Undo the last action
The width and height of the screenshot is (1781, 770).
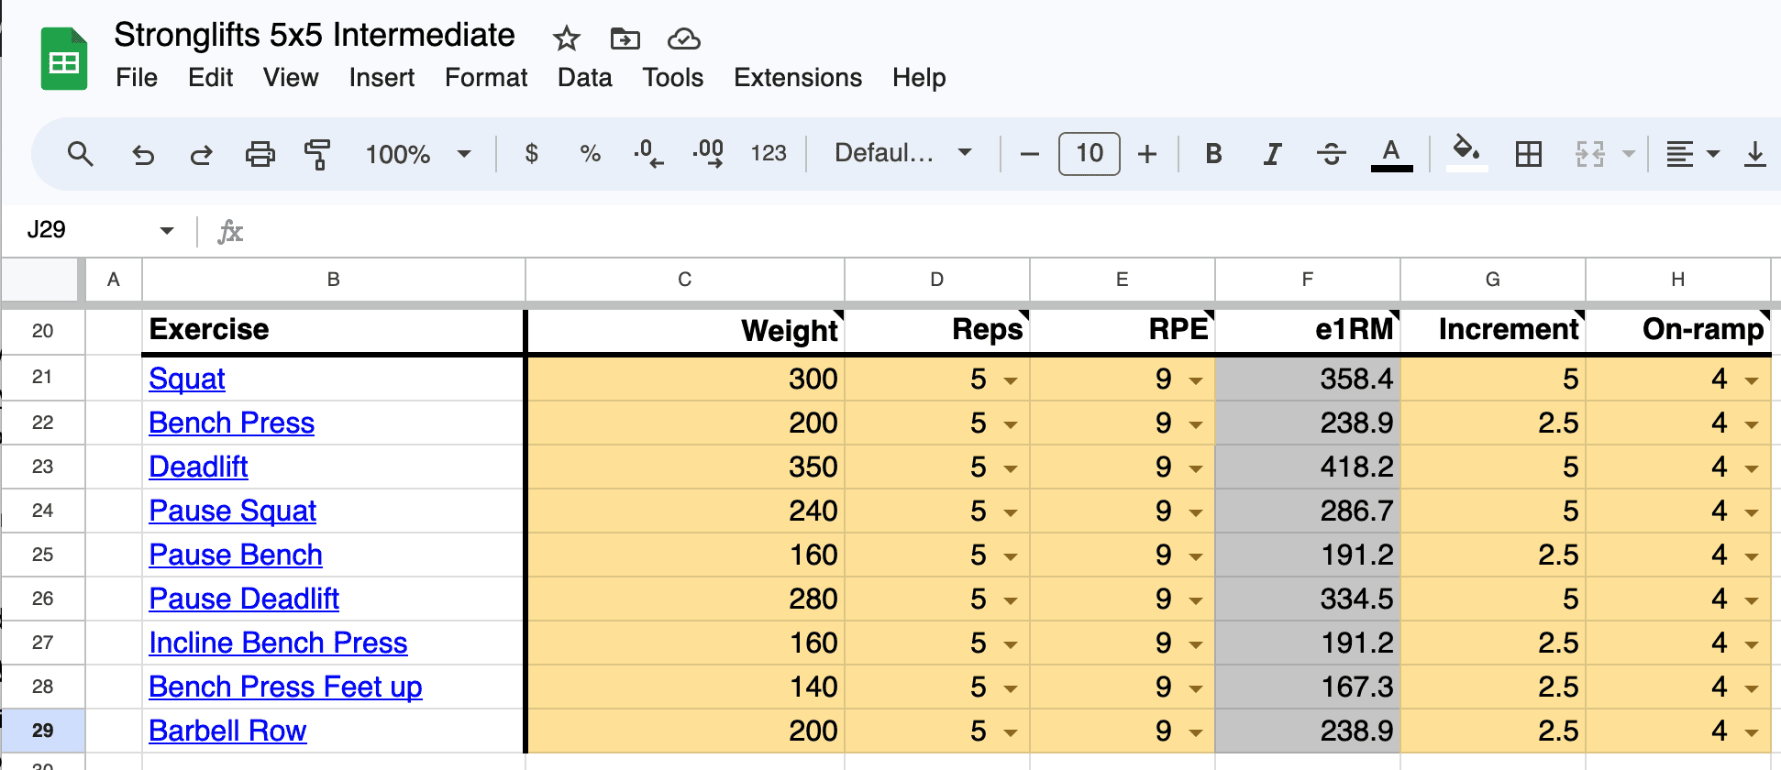tap(143, 154)
